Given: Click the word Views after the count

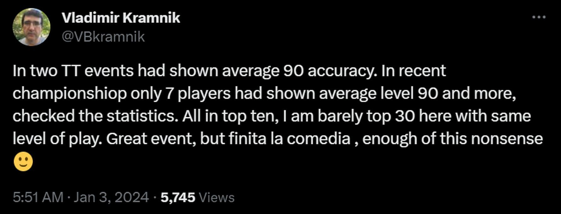Looking at the screenshot, I should click(217, 197).
